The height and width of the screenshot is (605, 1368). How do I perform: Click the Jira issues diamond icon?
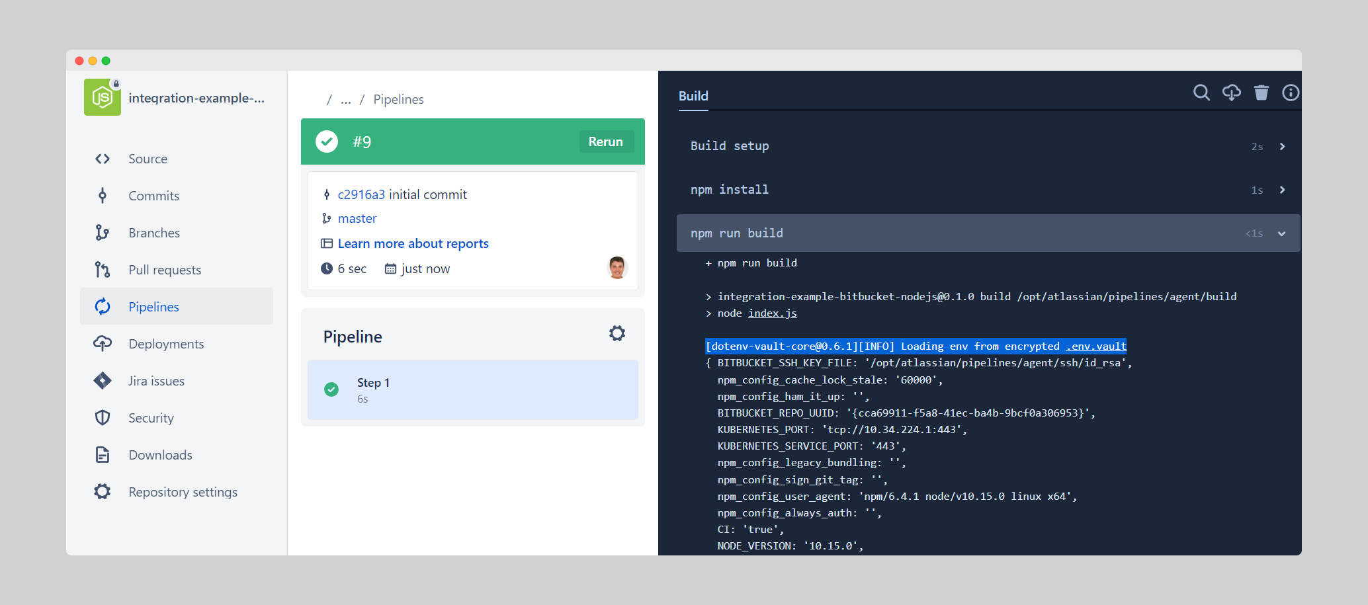pos(103,381)
